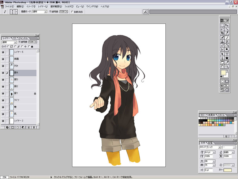Select the Zoom magnifier tool
The image size is (238, 179).
pos(227,66)
